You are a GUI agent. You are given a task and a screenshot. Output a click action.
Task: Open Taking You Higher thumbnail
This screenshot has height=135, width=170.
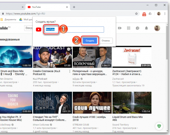16,103
